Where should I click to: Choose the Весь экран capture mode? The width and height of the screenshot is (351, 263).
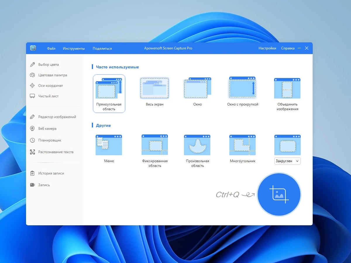coord(154,88)
